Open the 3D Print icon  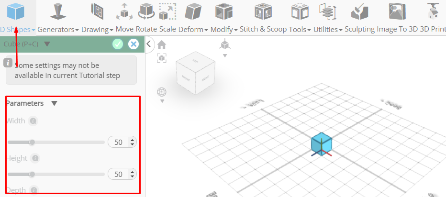click(433, 11)
